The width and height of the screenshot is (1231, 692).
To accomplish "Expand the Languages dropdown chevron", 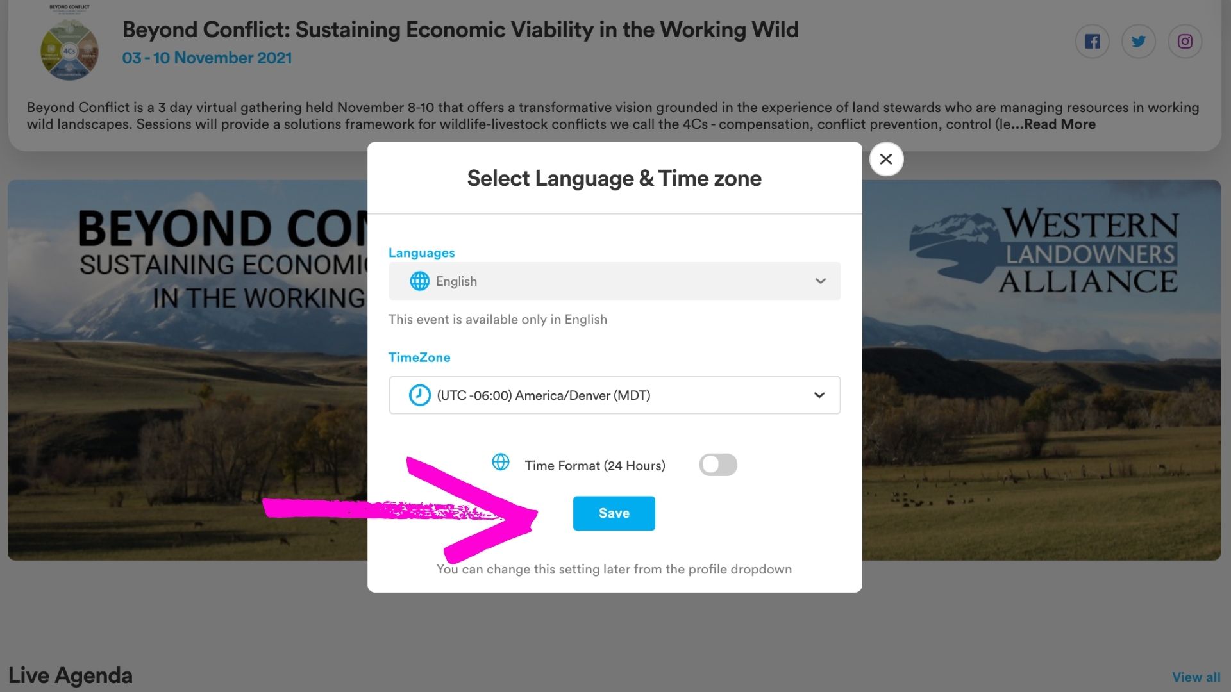I will (820, 281).
